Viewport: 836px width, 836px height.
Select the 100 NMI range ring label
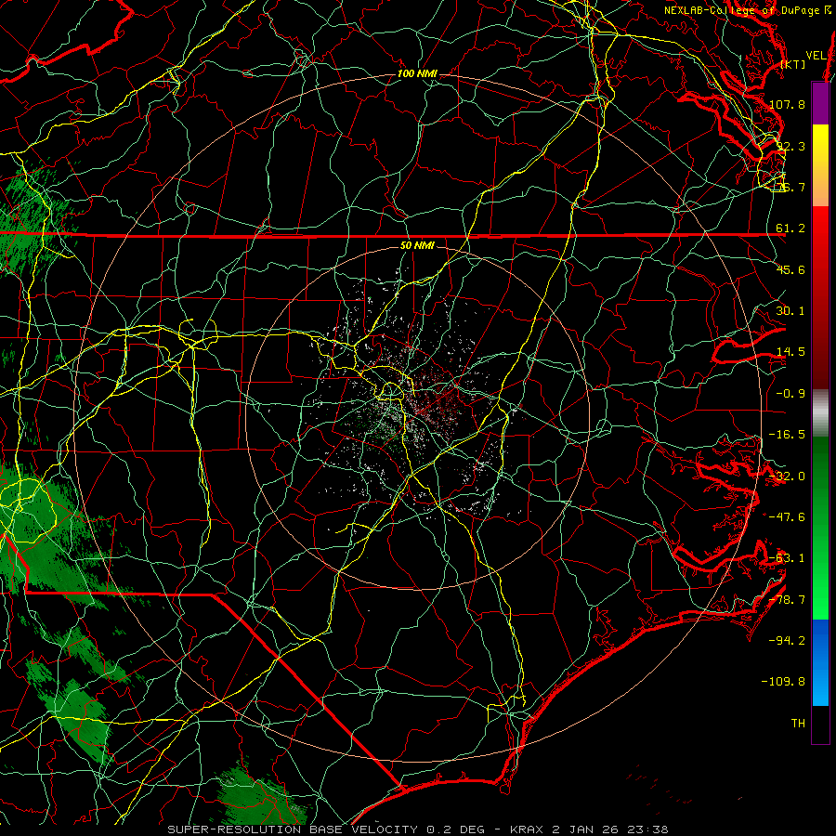[x=416, y=73]
